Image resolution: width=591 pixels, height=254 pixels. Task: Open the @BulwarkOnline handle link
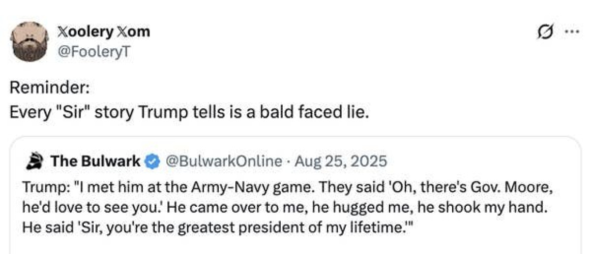223,162
